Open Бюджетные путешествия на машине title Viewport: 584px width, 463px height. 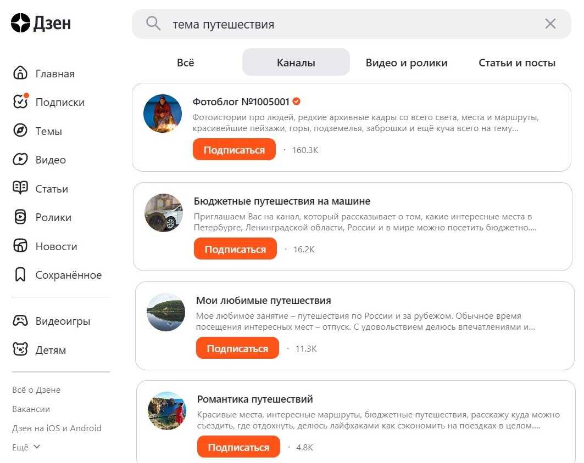282,201
